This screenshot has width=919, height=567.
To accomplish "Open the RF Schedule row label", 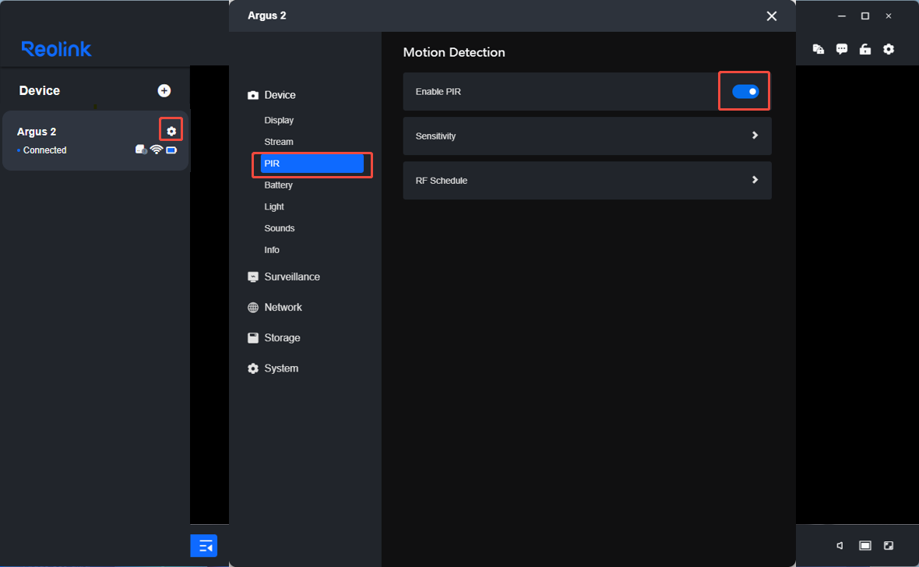I will point(442,181).
